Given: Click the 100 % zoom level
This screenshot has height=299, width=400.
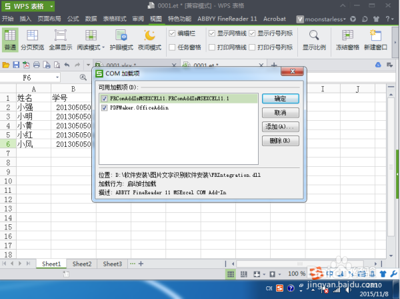Looking at the screenshot, I should [297, 274].
